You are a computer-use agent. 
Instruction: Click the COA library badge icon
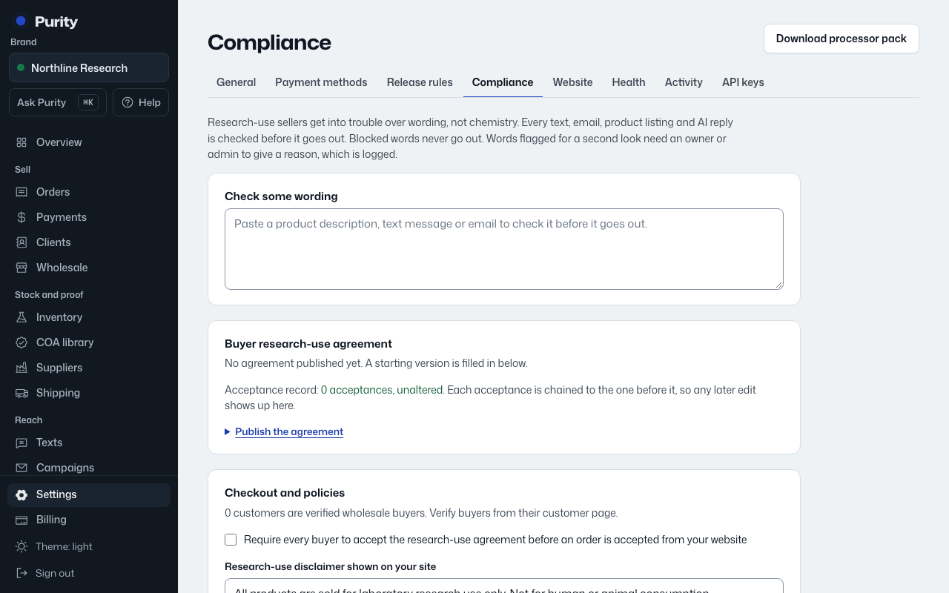click(22, 342)
